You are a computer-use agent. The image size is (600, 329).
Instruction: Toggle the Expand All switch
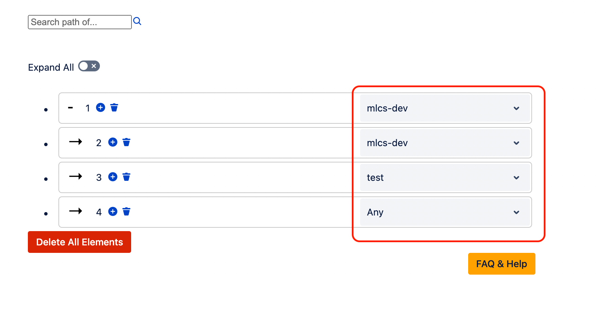click(x=89, y=66)
